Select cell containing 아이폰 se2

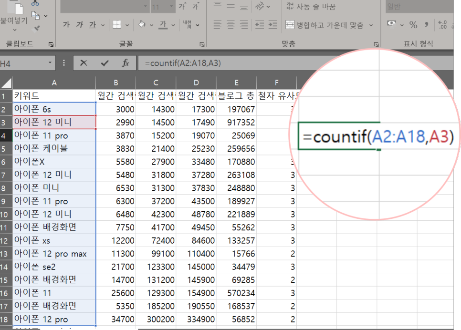pyautogui.click(x=54, y=267)
